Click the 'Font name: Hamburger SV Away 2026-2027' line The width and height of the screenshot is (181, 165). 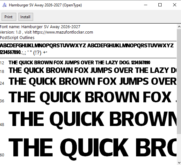pyautogui.click(x=40, y=27)
